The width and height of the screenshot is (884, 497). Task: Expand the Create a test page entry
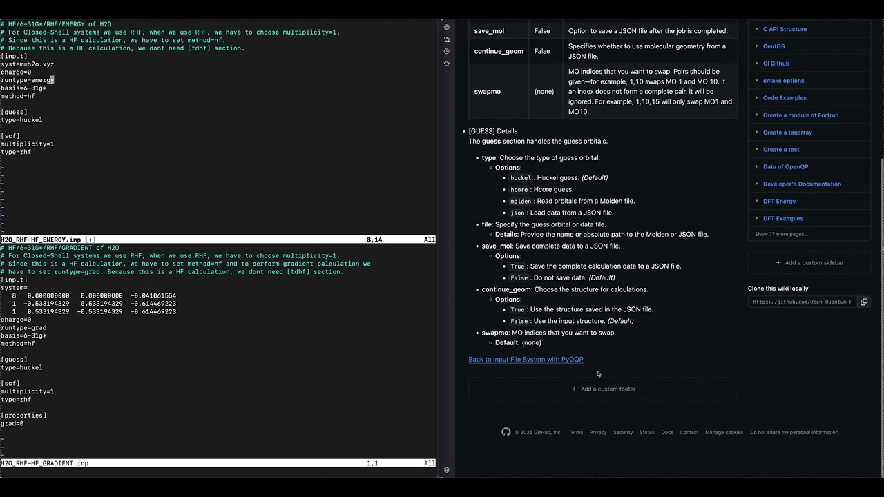(x=756, y=150)
